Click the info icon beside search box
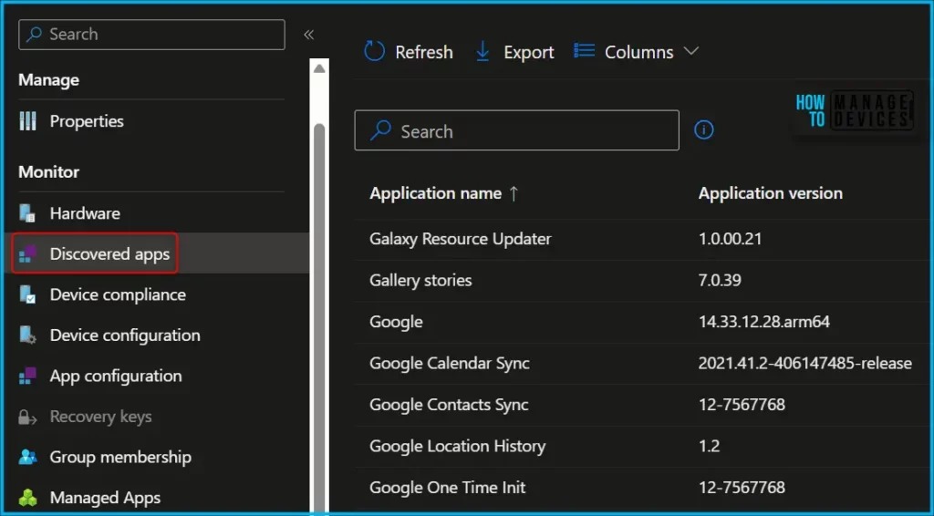This screenshot has width=934, height=516. coord(703,129)
